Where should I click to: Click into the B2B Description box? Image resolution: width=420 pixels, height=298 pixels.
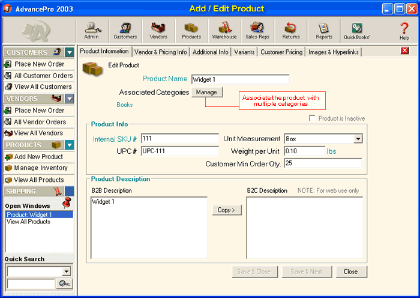click(x=149, y=228)
